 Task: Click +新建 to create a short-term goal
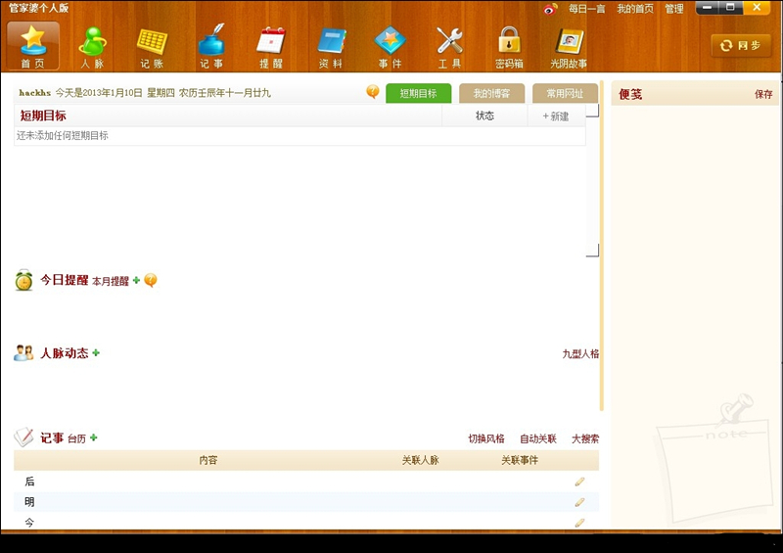coord(556,115)
